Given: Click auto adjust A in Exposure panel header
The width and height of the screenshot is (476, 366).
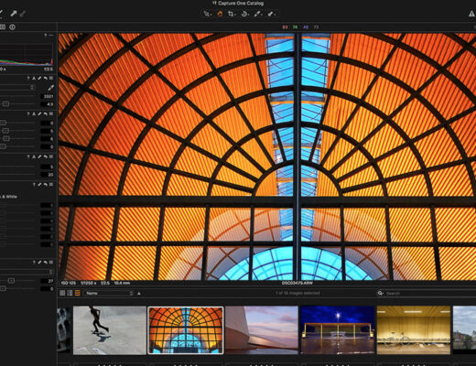Looking at the screenshot, I should point(34,113).
